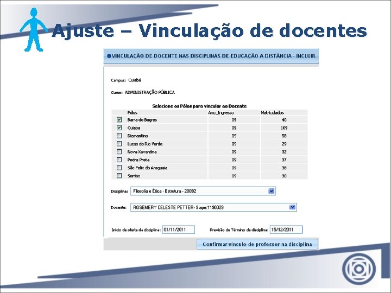
Task: Click the Cuiaba polo name in table
Action: point(134,128)
